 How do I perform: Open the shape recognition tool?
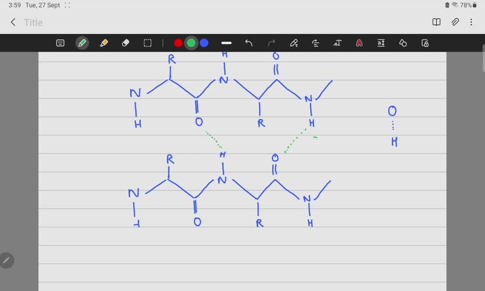tap(402, 43)
